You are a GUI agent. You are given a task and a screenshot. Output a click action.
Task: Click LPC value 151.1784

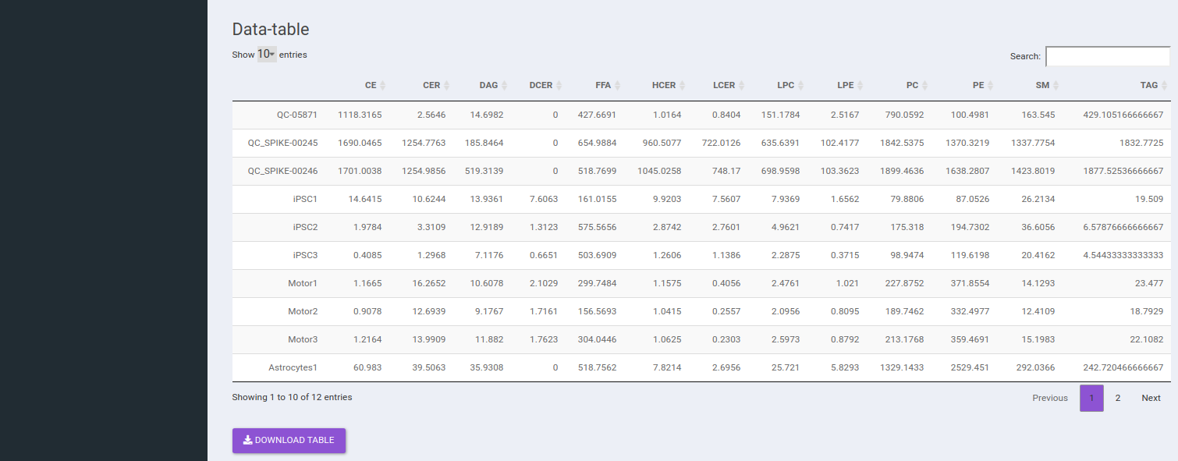click(x=780, y=115)
